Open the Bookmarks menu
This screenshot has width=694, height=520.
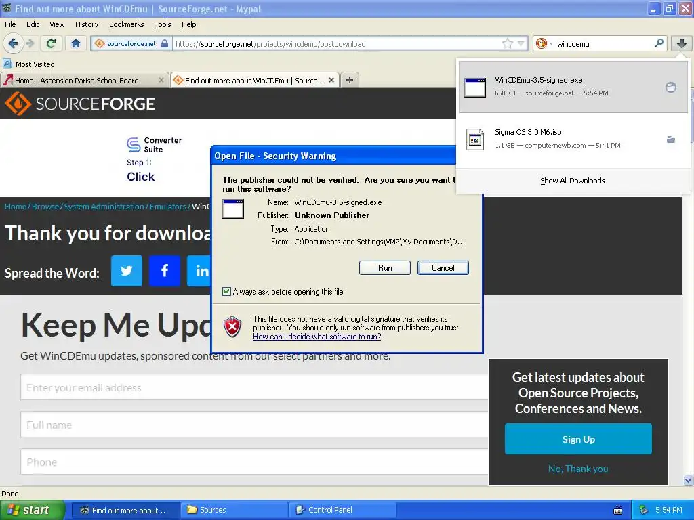coord(127,24)
